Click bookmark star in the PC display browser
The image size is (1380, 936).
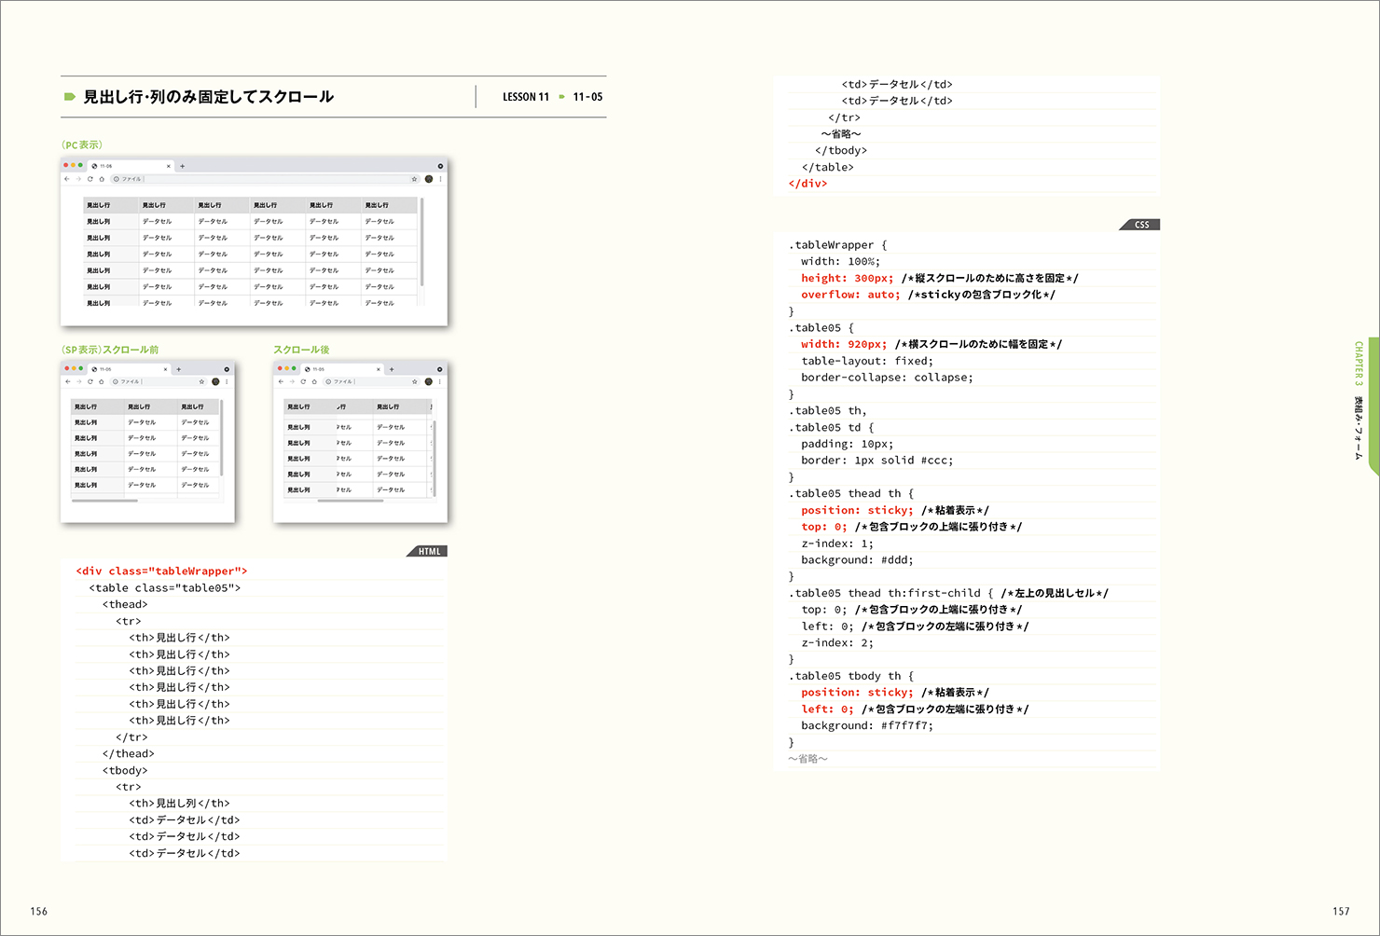[414, 179]
